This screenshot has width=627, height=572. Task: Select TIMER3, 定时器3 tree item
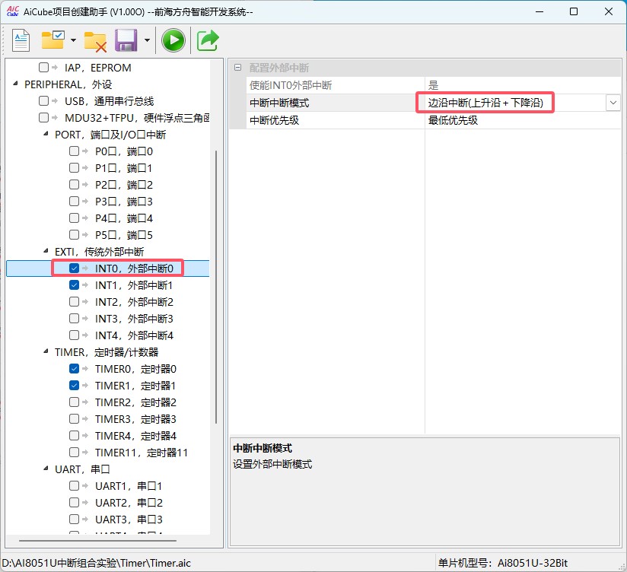click(135, 419)
